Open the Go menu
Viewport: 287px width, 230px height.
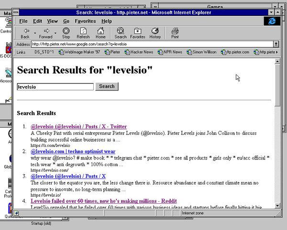(x=66, y=21)
